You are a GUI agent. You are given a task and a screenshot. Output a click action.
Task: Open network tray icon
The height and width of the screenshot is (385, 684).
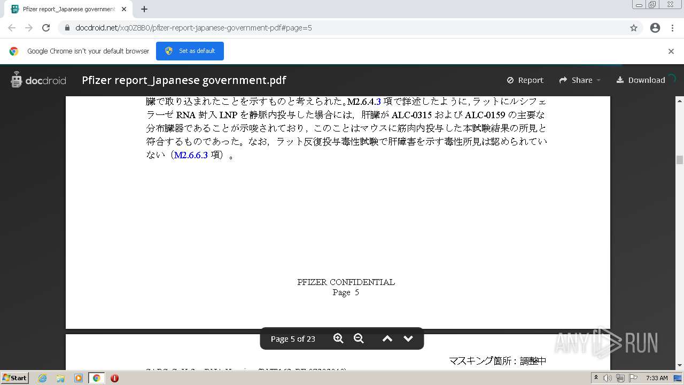click(x=620, y=378)
